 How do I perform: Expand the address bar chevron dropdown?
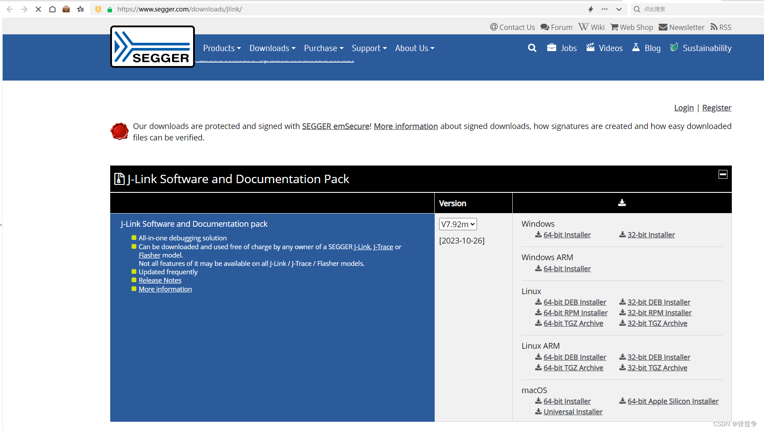(x=619, y=9)
